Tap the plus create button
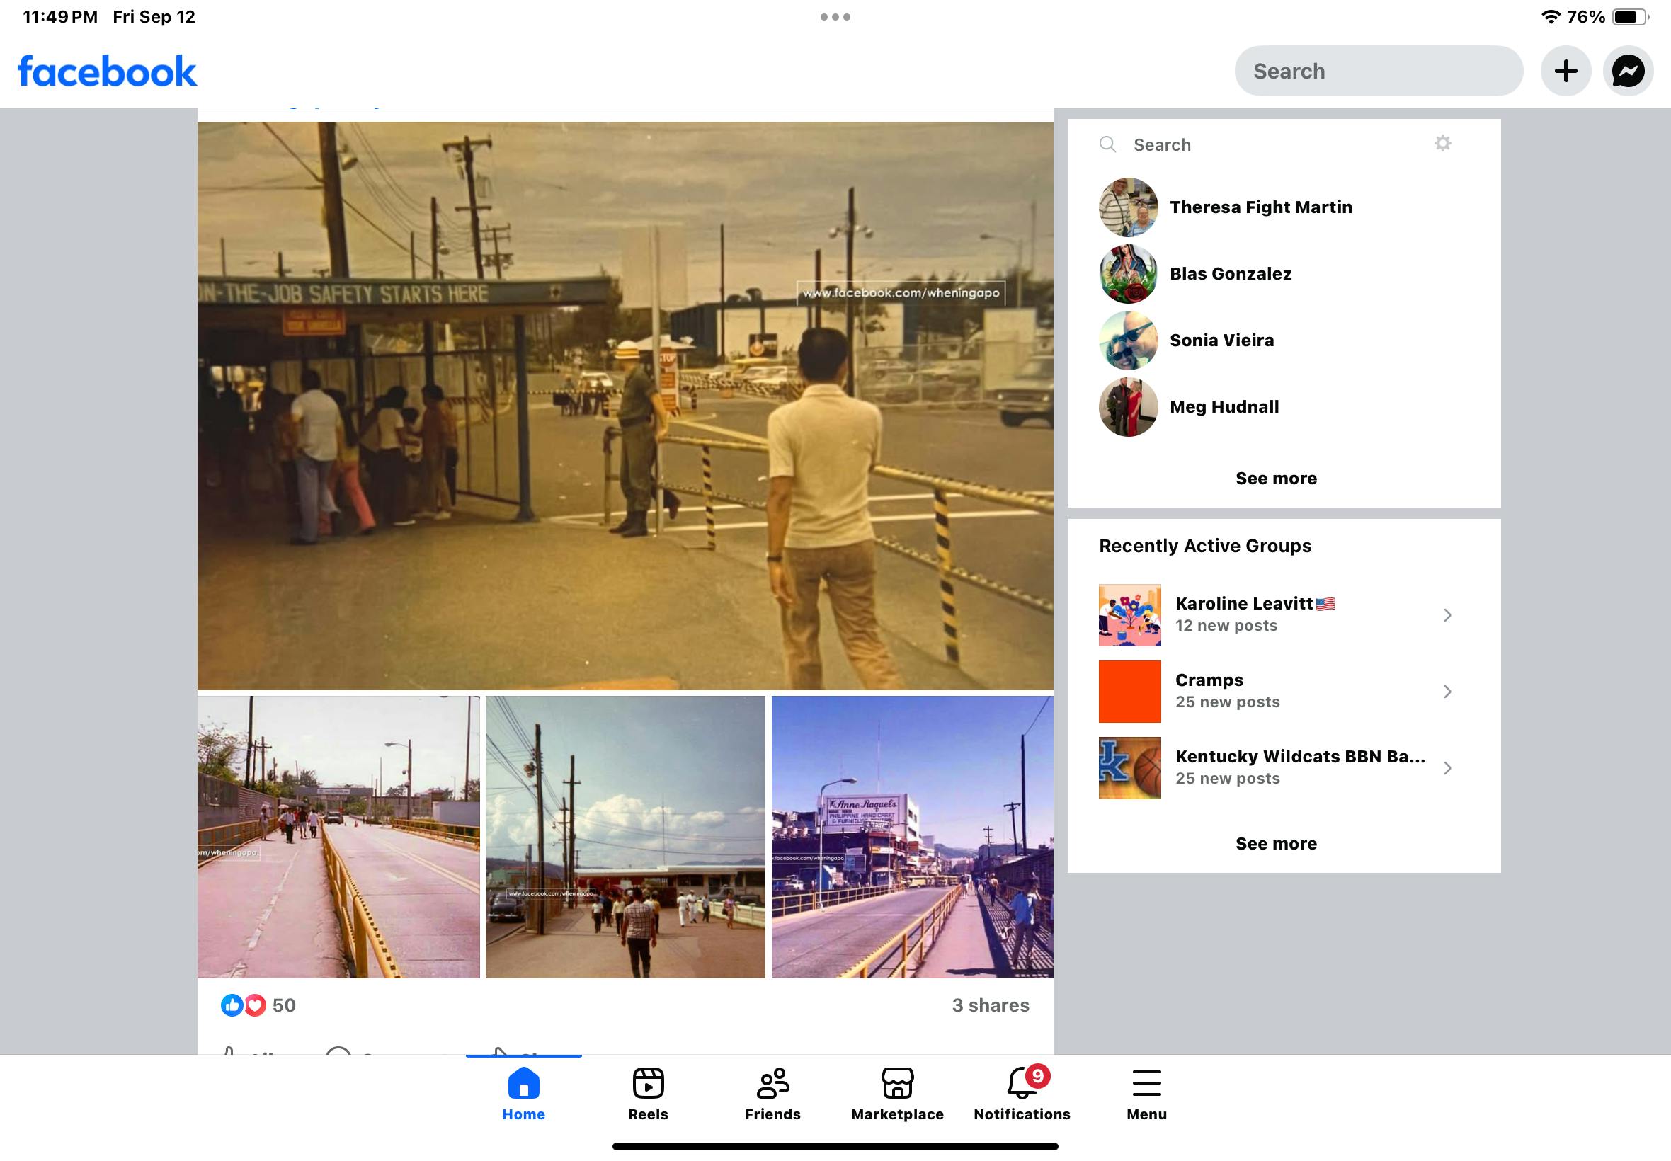 pyautogui.click(x=1566, y=72)
